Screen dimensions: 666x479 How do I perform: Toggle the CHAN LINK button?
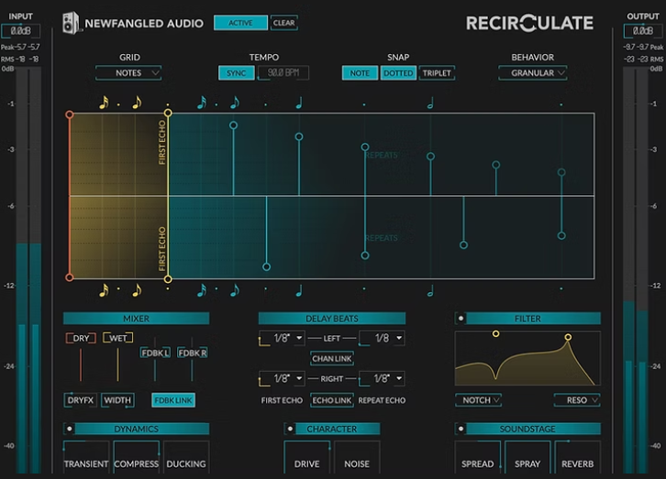click(332, 359)
